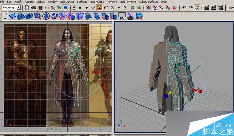Open the Create menu

(29, 2)
